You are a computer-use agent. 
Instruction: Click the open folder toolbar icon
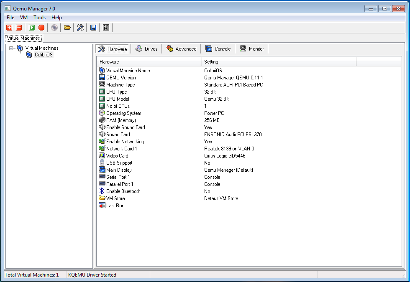pyautogui.click(x=67, y=28)
